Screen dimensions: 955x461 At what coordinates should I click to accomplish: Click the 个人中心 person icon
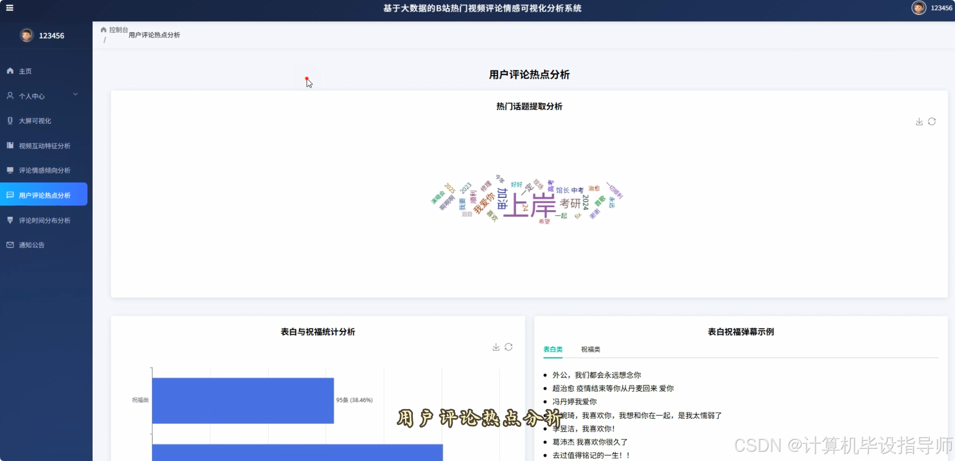[10, 96]
